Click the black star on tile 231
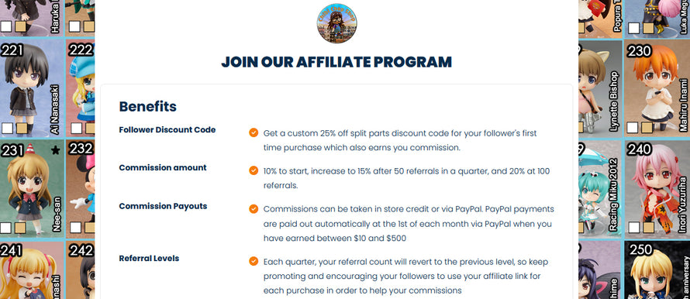 click(x=56, y=151)
